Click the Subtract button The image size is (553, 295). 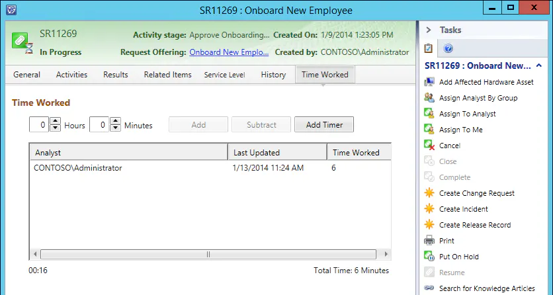coord(261,125)
